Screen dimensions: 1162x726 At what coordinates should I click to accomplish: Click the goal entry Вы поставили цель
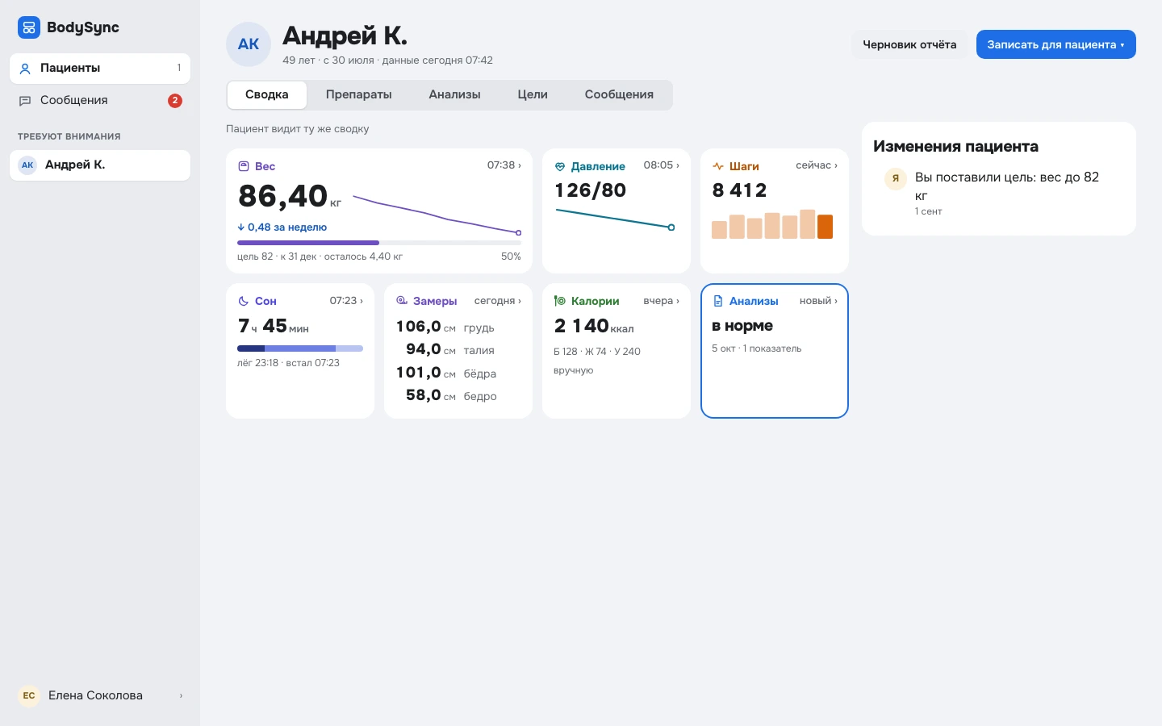999,194
